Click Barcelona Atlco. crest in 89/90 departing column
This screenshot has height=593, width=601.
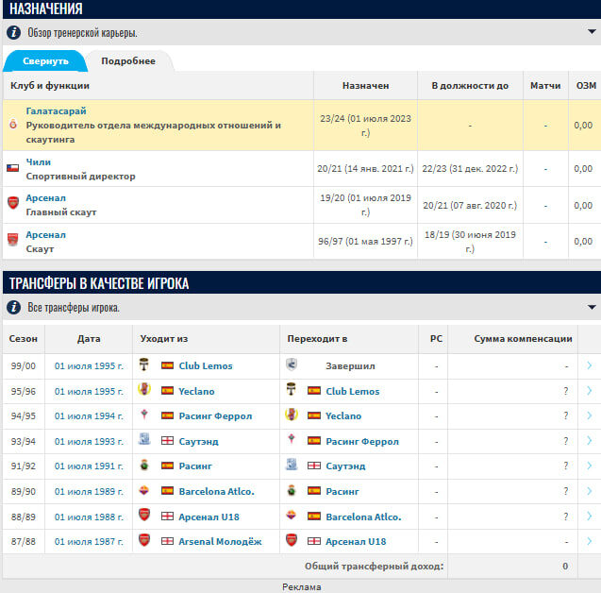point(144,491)
